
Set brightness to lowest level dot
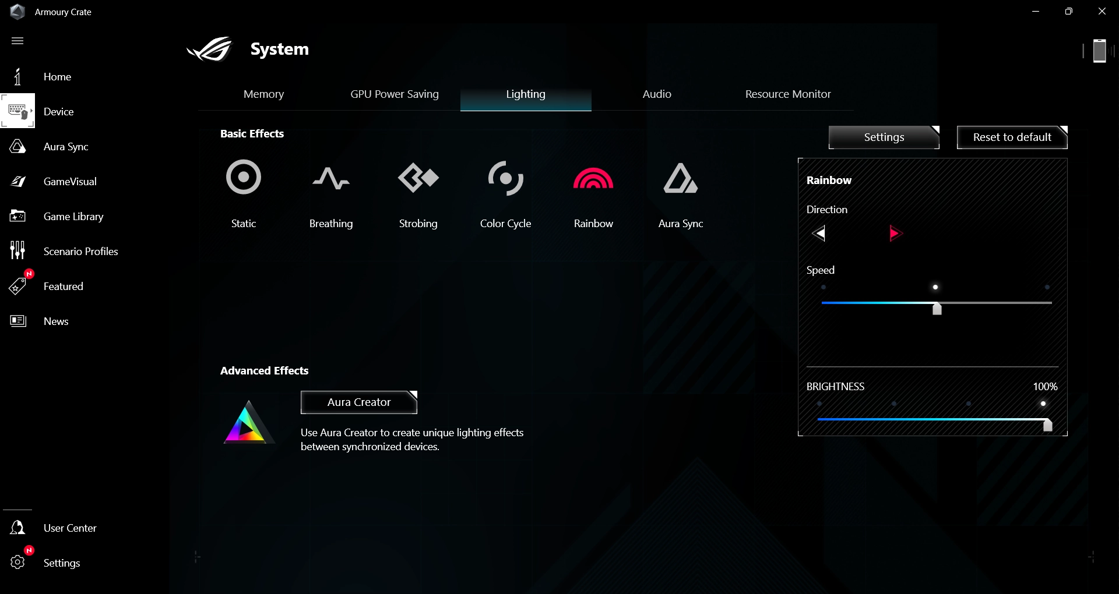(x=819, y=404)
